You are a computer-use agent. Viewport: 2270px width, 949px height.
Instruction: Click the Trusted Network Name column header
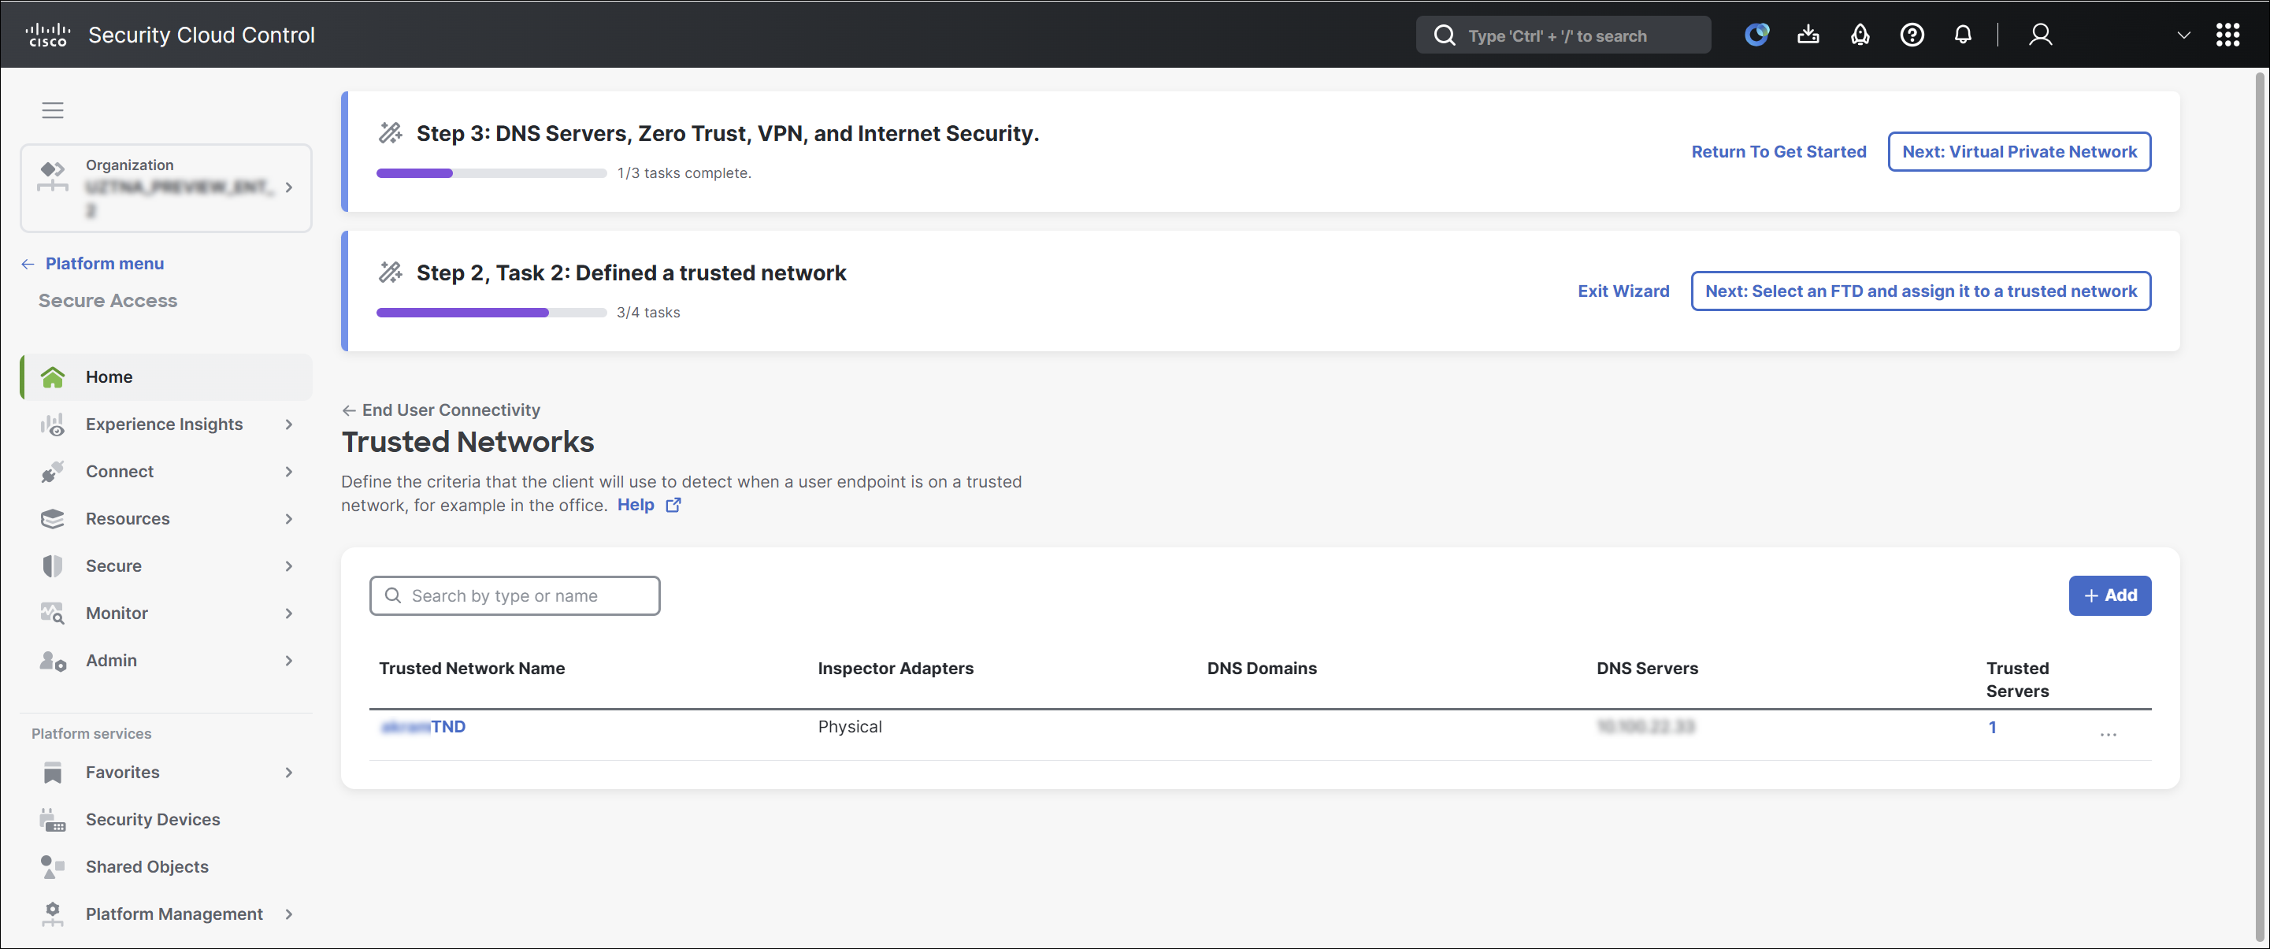click(472, 668)
